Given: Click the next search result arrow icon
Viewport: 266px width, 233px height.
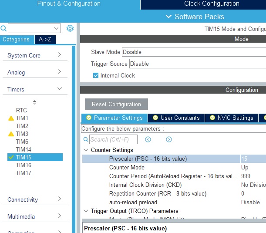Looking at the screenshot, I should pyautogui.click(x=169, y=139).
